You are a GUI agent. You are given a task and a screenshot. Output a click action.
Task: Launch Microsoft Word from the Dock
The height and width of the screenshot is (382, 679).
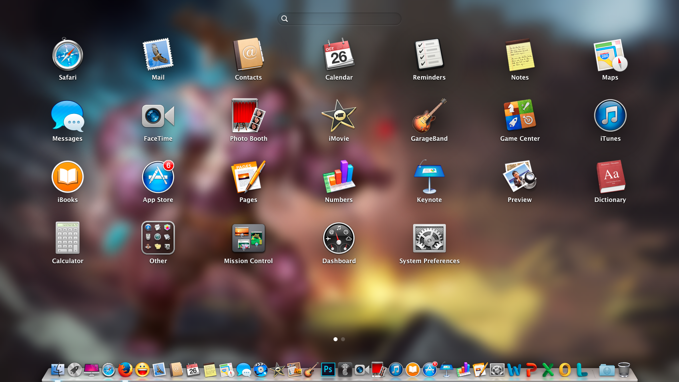coord(514,370)
